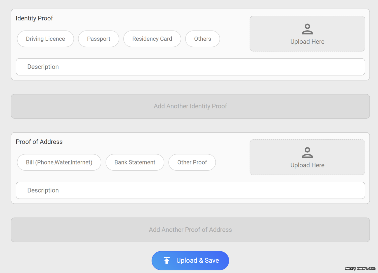
Task: Click Add Another Identity Proof
Action: click(x=190, y=106)
